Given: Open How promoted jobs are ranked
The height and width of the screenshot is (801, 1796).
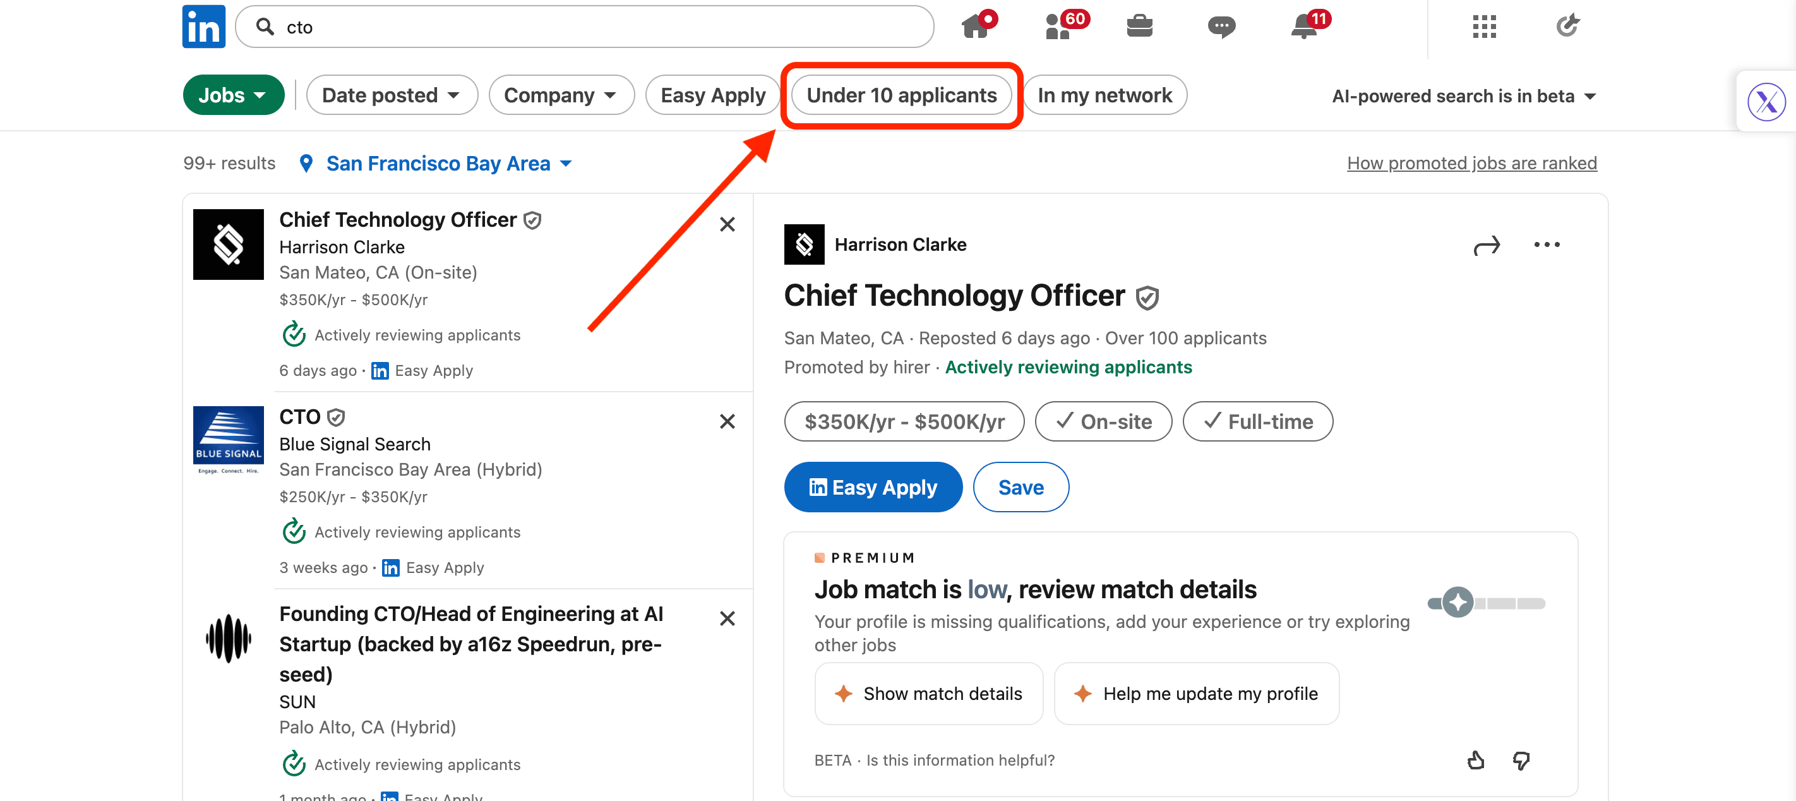Looking at the screenshot, I should (1471, 162).
